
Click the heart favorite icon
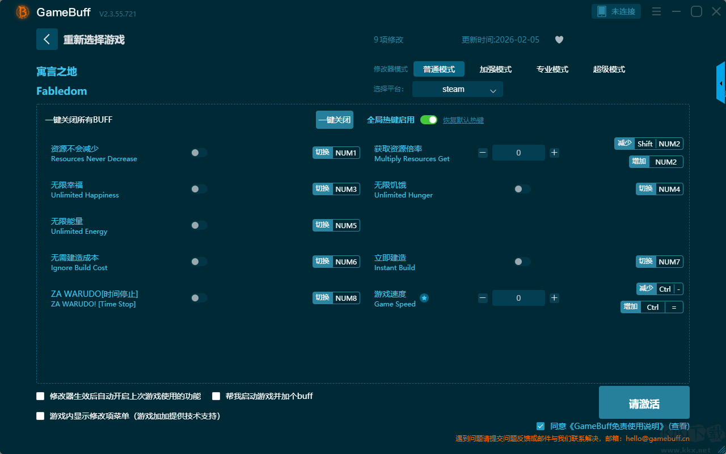[x=559, y=40]
